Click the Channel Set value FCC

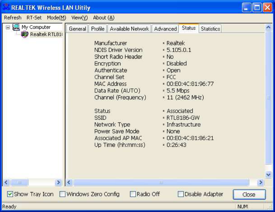coord(171,77)
